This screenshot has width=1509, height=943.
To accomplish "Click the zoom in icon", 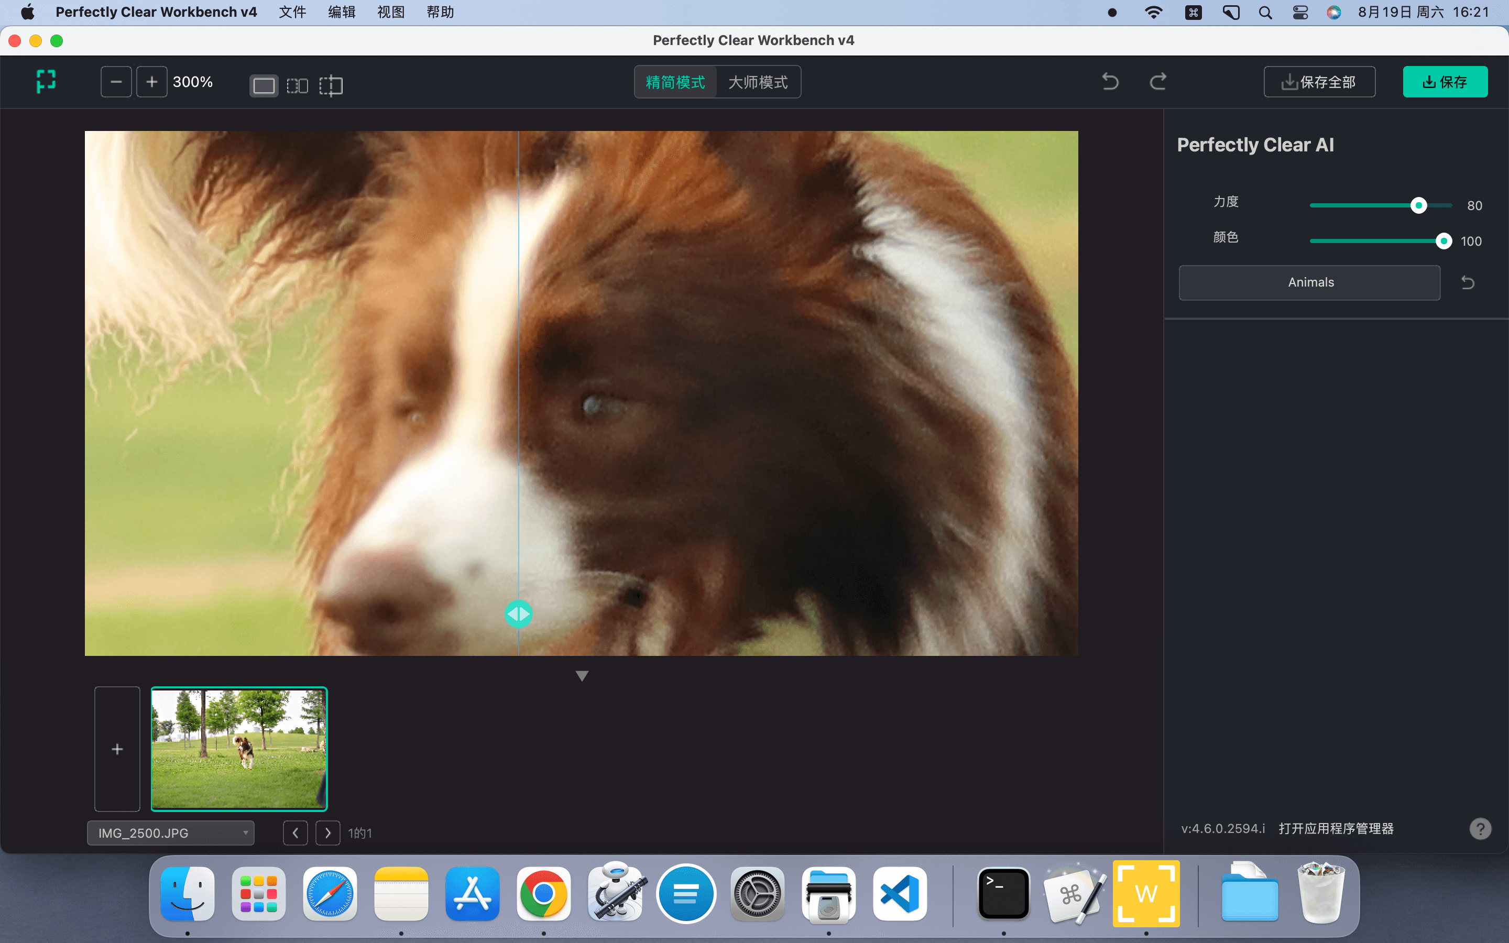I will click(x=151, y=82).
